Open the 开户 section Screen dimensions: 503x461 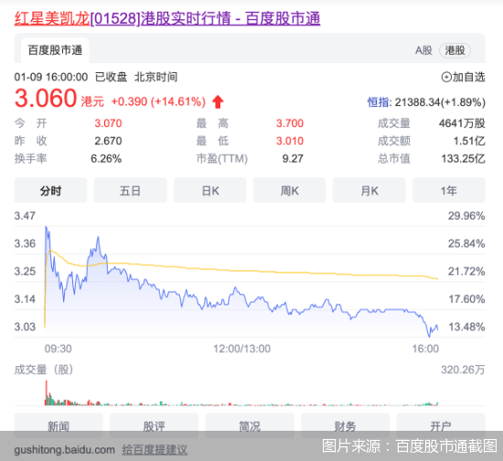coord(441,426)
